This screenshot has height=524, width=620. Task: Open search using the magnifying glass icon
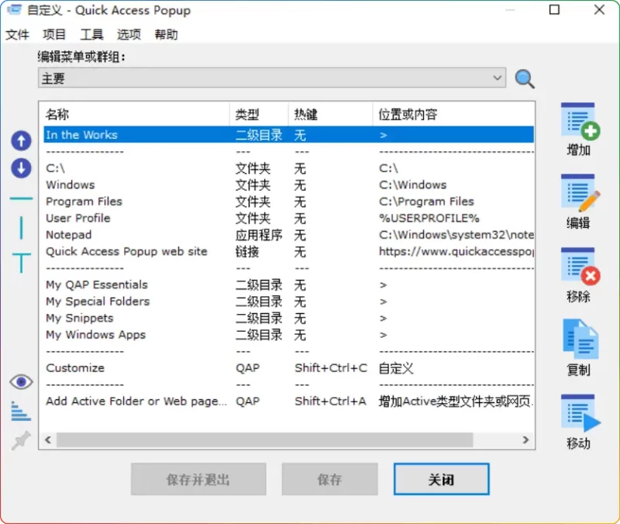coord(525,79)
